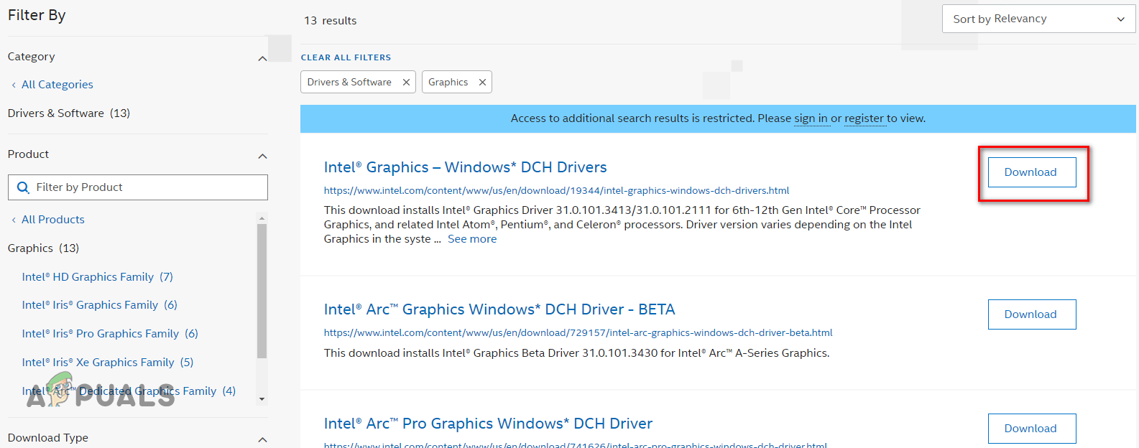Image resolution: width=1139 pixels, height=448 pixels.
Task: Click the search magnifier in product filter
Action: click(23, 187)
